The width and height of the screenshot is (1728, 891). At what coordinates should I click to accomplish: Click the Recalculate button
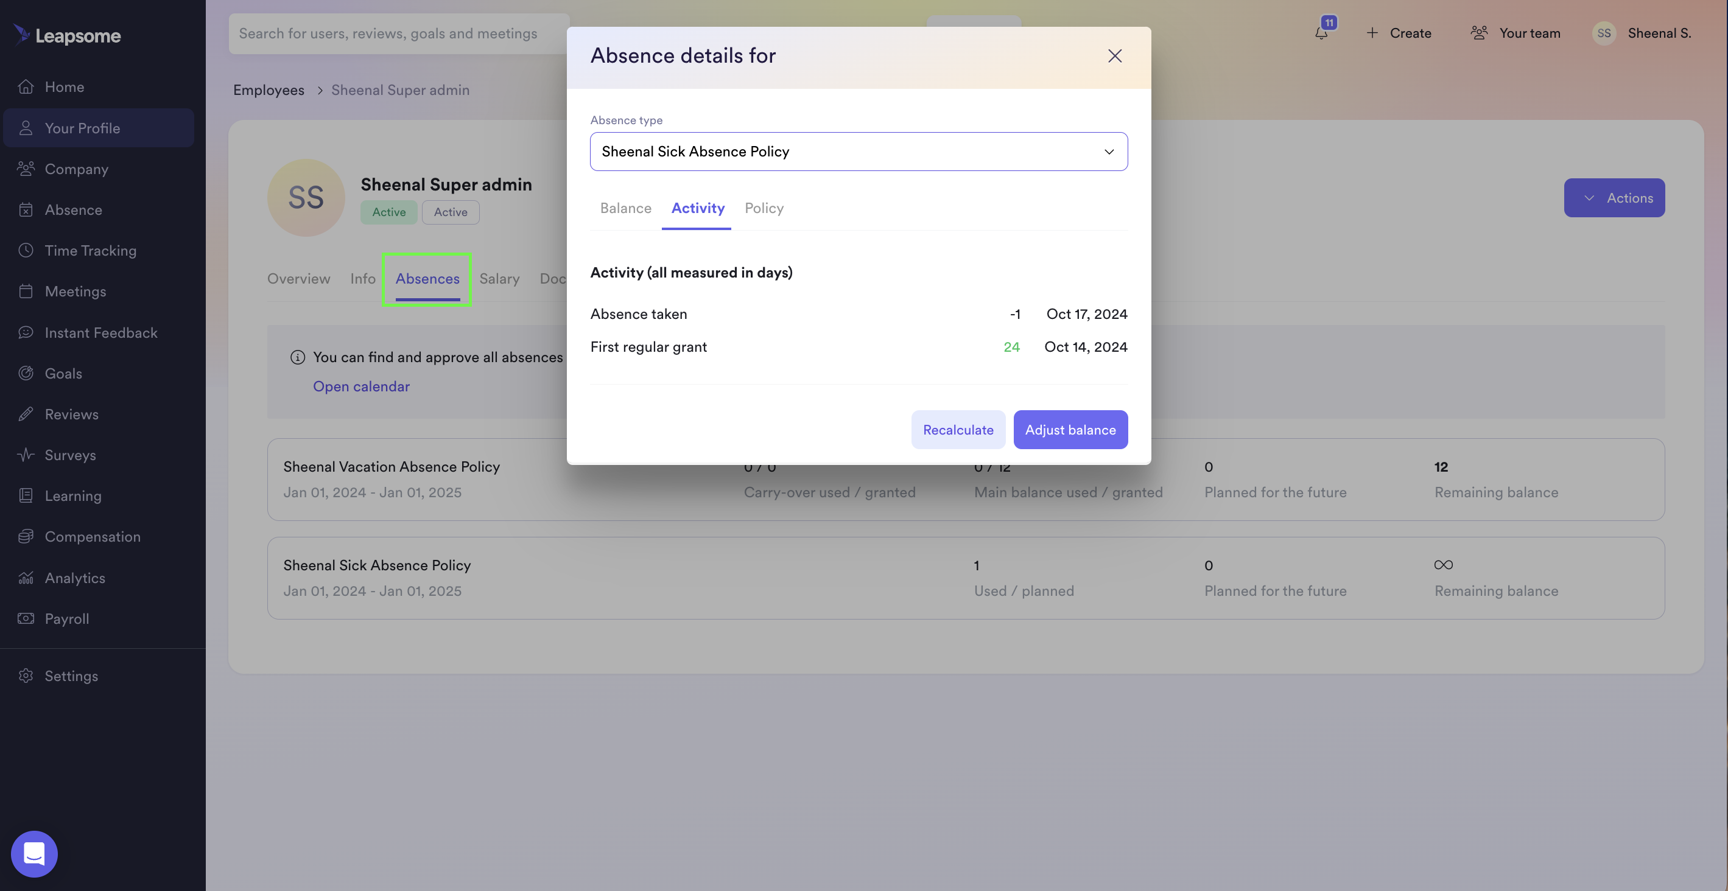click(x=958, y=430)
